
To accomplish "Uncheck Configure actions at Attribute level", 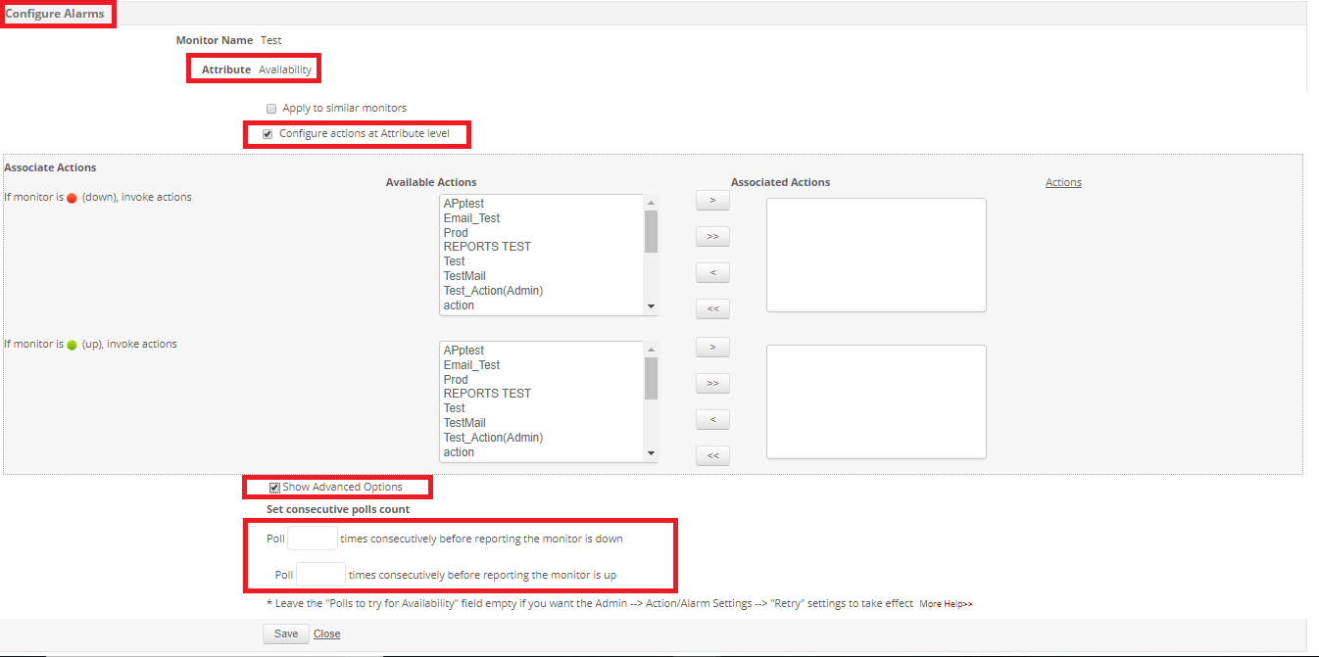I will 268,134.
